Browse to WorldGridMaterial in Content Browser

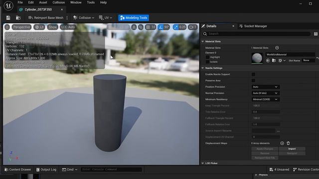[x=274, y=61]
